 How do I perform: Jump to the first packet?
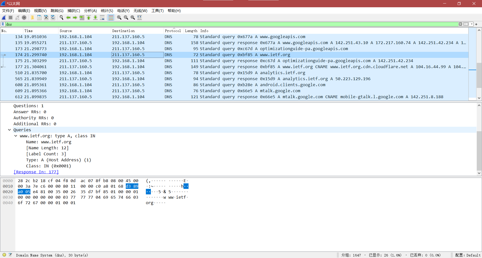point(89,18)
